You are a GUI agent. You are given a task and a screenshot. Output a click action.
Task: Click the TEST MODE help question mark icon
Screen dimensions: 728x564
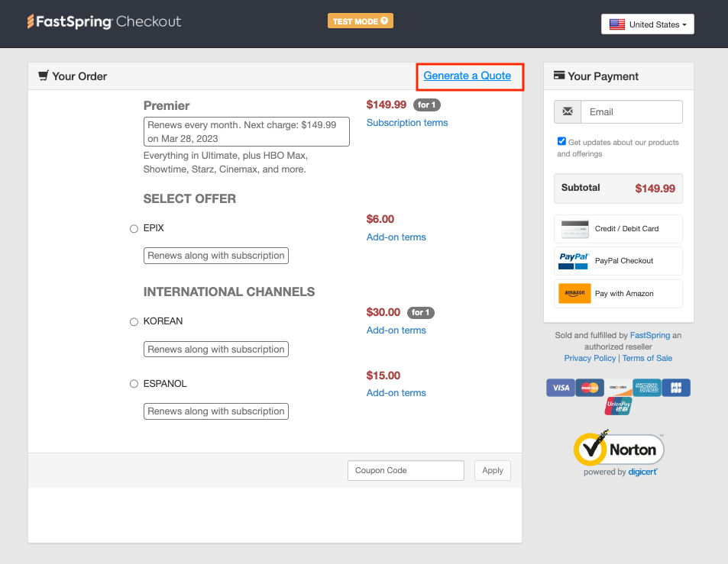pyautogui.click(x=384, y=21)
